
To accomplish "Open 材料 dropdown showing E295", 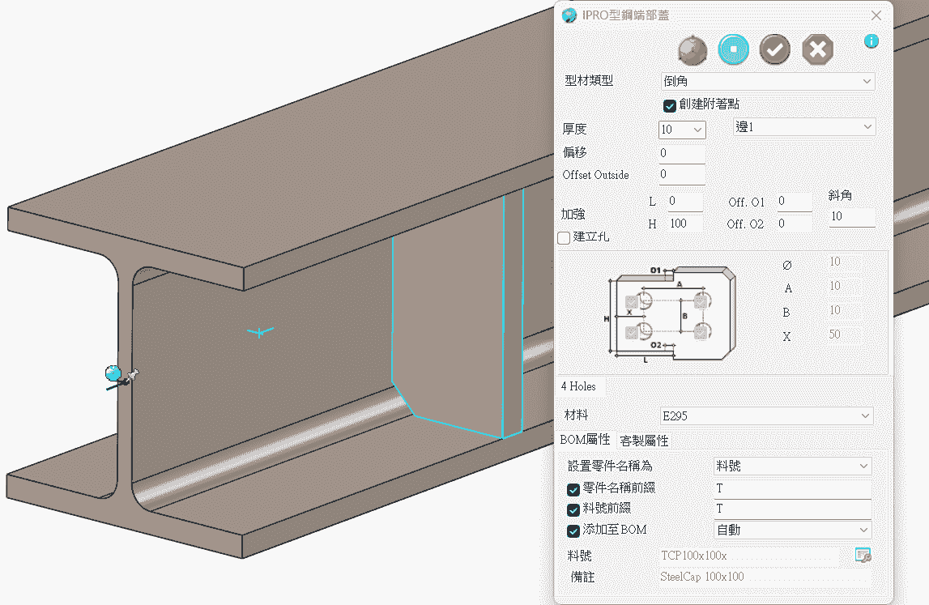I will (767, 416).
